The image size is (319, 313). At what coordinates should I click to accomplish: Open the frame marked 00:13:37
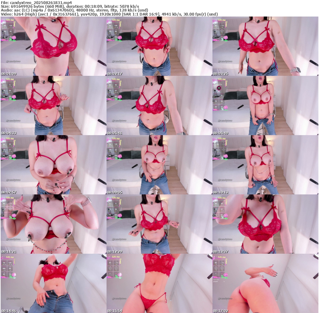click(x=265, y=224)
